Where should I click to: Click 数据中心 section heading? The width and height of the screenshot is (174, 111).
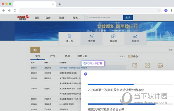(133, 57)
